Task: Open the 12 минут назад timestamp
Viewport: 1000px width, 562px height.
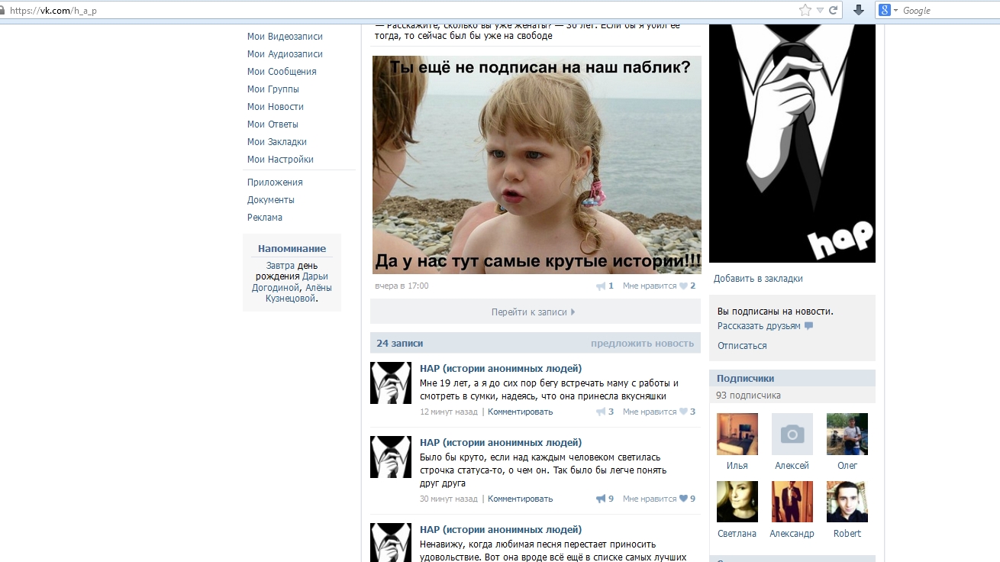Action: point(449,412)
